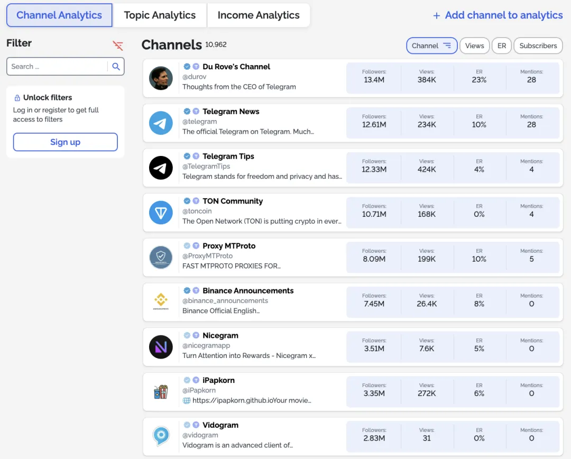Click the @vidogram handle
The width and height of the screenshot is (571, 459).
[200, 435]
